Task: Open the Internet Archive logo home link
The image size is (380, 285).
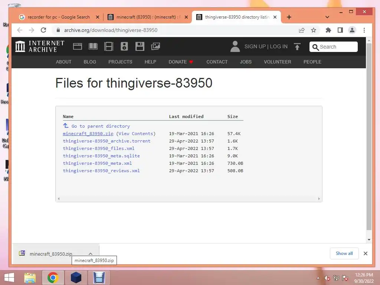Action: pyautogui.click(x=39, y=46)
